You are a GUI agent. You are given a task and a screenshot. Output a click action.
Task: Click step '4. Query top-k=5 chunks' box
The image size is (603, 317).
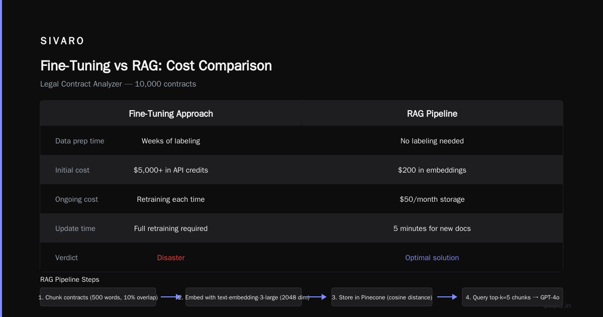click(x=513, y=297)
